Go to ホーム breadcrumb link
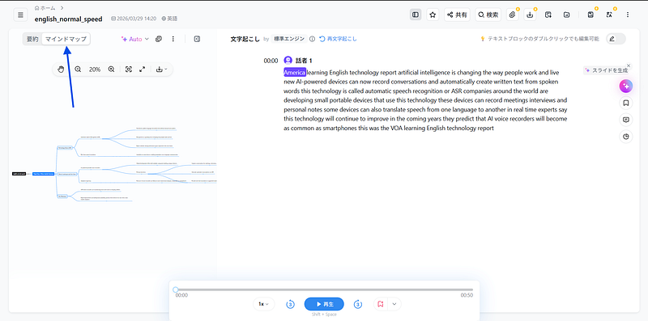Image resolution: width=648 pixels, height=321 pixels. [x=45, y=7]
